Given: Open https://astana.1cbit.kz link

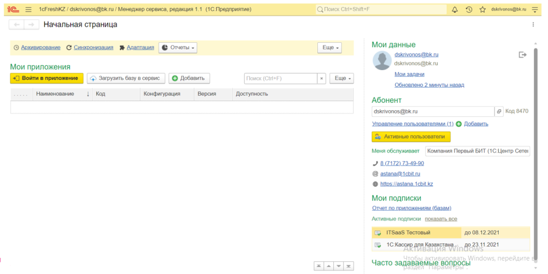Looking at the screenshot, I should coord(407,184).
